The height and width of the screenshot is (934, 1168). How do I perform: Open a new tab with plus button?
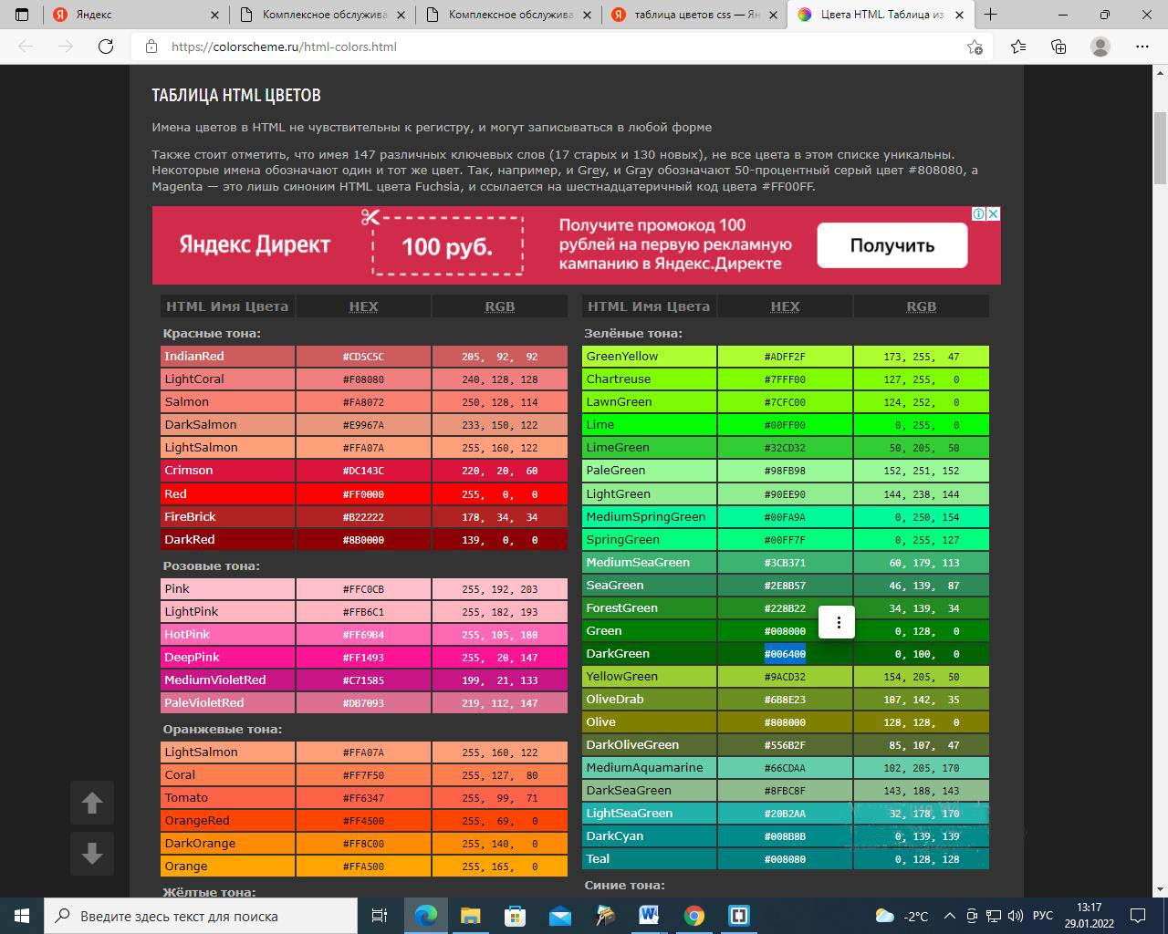point(990,15)
